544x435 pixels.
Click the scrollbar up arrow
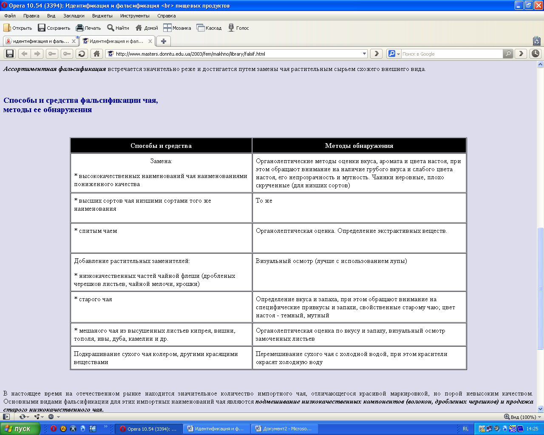[x=541, y=65]
